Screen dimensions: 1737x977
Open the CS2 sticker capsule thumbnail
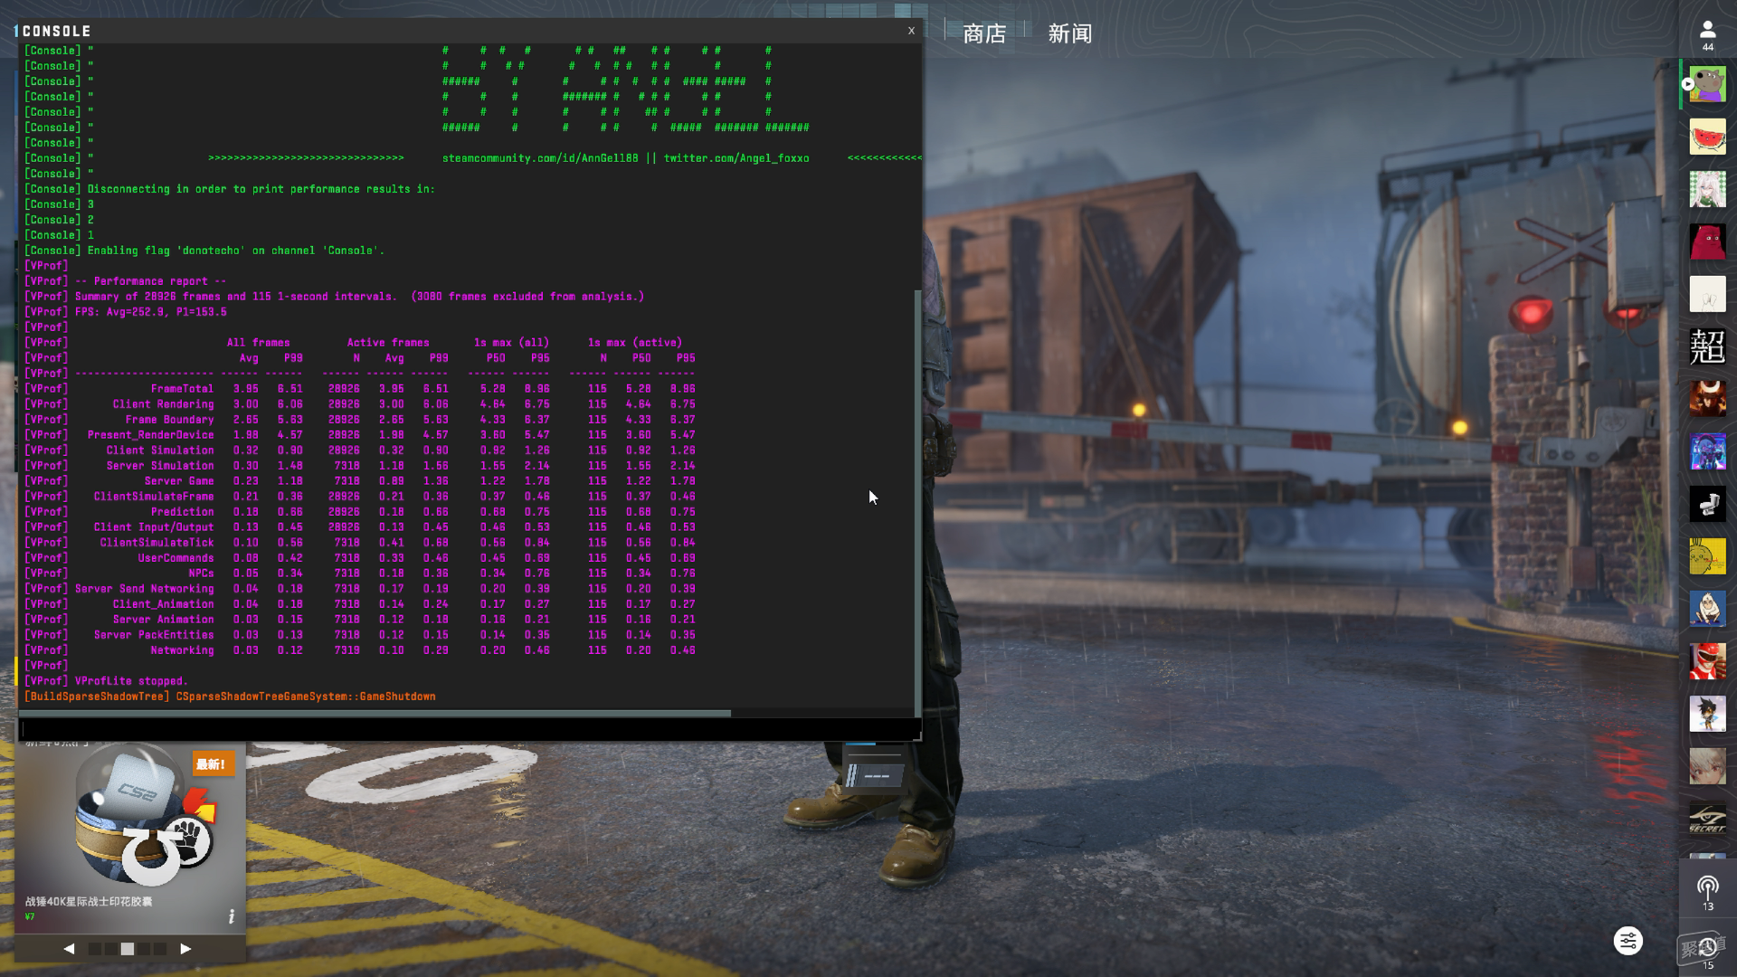pos(143,816)
